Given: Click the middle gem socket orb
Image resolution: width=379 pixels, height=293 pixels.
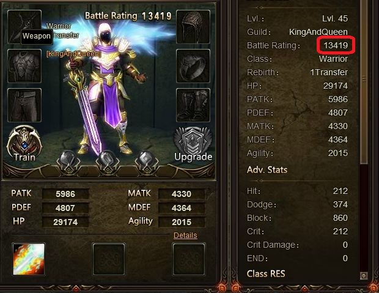Looking at the screenshot, I should [x=108, y=161].
